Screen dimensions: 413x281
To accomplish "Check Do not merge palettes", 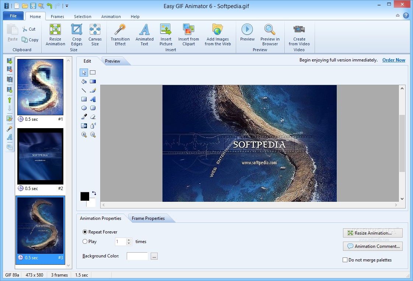I will (345, 260).
